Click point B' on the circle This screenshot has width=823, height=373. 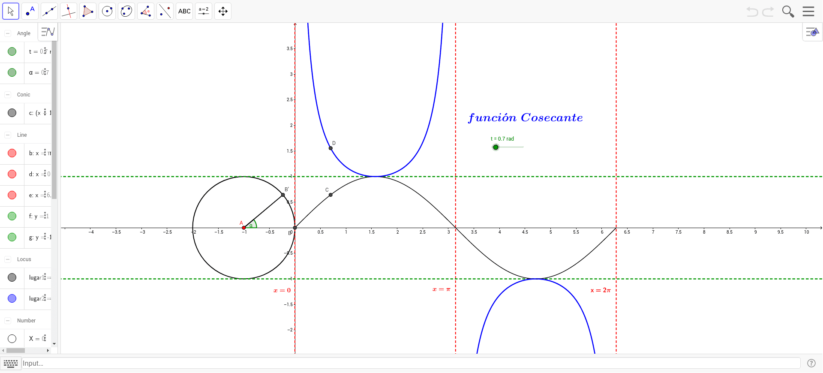283,195
